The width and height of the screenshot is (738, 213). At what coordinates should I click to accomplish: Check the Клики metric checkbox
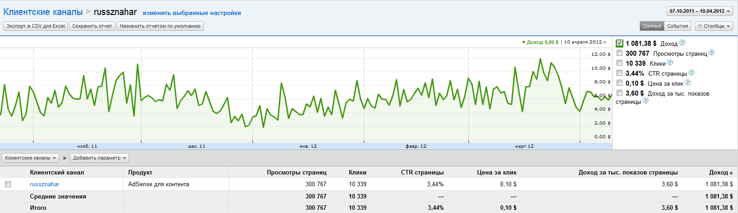click(x=619, y=63)
